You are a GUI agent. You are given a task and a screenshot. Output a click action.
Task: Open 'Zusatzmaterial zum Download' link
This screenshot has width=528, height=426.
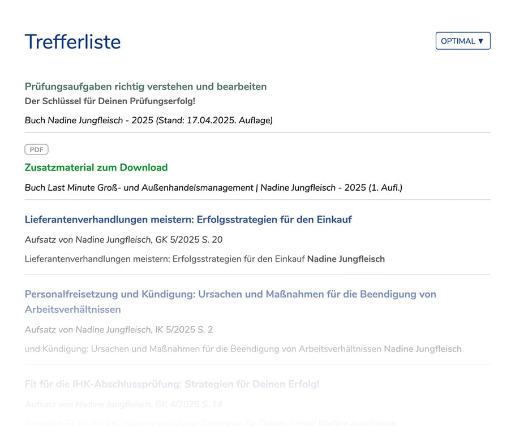coord(96,167)
